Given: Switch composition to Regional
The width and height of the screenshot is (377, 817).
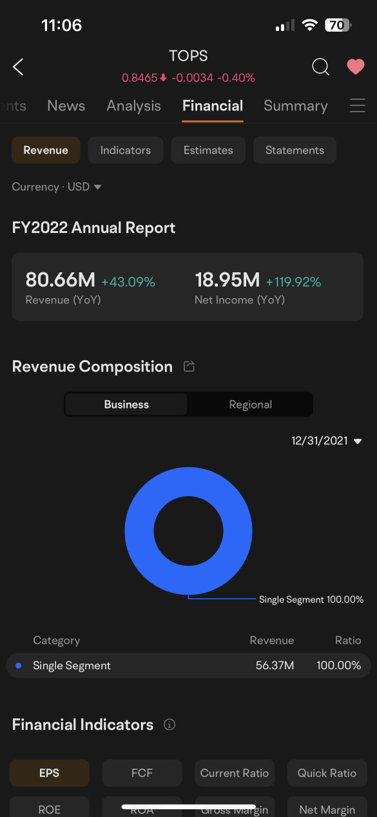Looking at the screenshot, I should tap(250, 405).
